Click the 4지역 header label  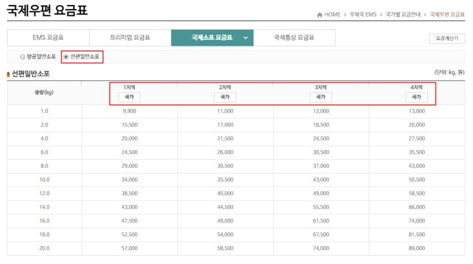416,87
